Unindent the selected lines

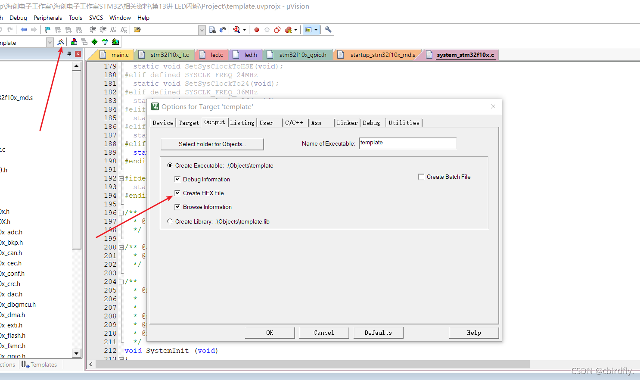click(103, 30)
